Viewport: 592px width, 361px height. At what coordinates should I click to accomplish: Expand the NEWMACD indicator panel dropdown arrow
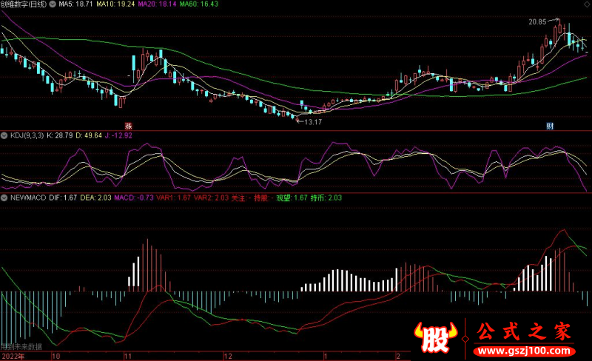pyautogui.click(x=4, y=198)
